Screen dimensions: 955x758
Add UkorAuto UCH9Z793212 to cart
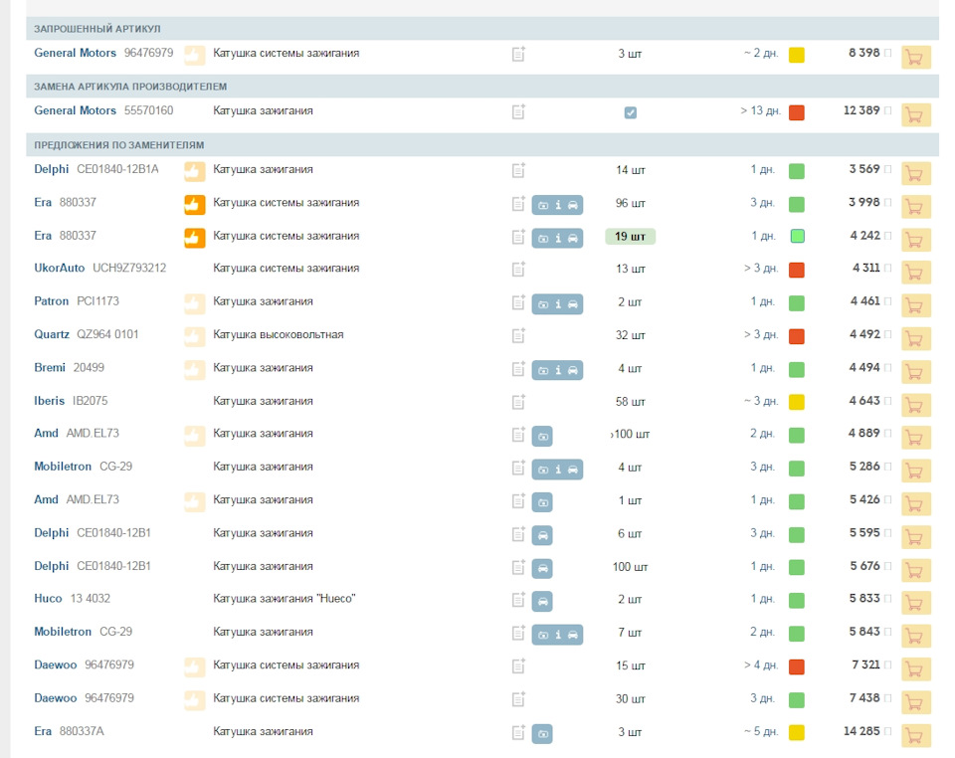[915, 273]
